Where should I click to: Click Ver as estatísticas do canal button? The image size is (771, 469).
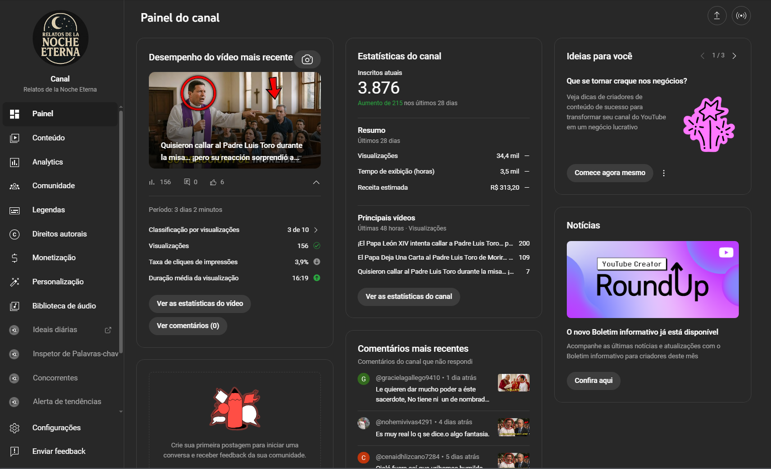pos(409,297)
